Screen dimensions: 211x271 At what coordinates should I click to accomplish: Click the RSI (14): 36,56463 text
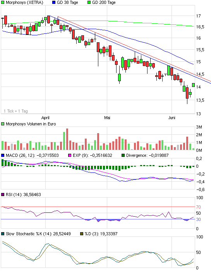[23, 195]
